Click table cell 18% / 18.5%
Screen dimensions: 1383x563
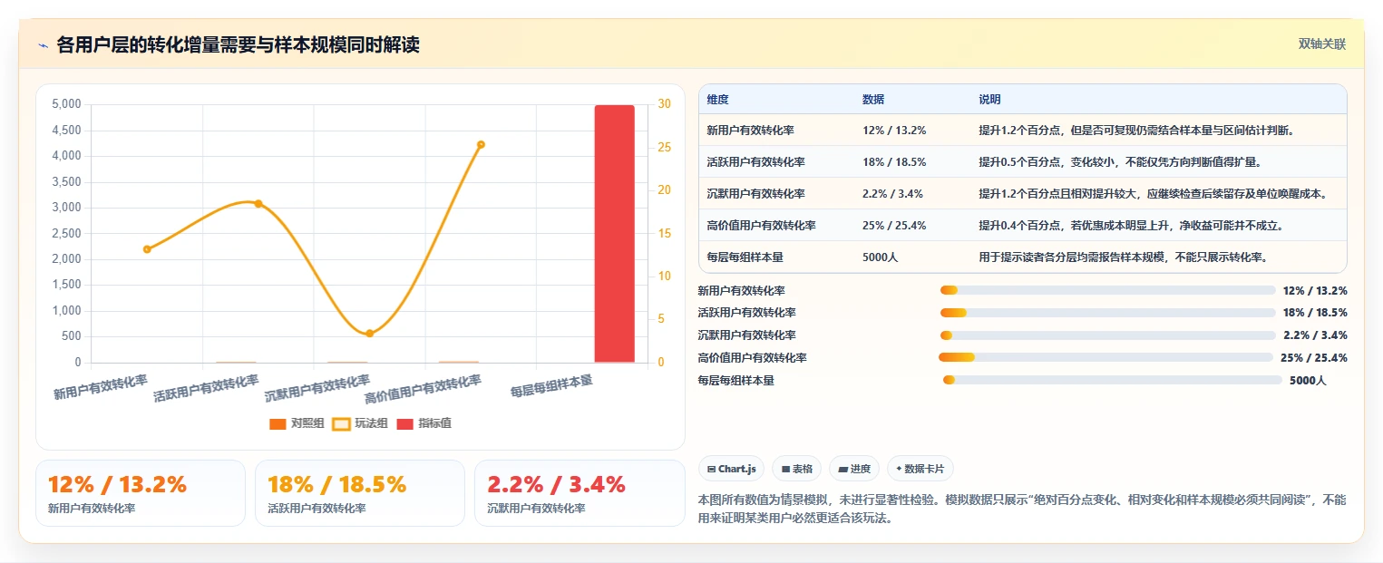coord(894,162)
